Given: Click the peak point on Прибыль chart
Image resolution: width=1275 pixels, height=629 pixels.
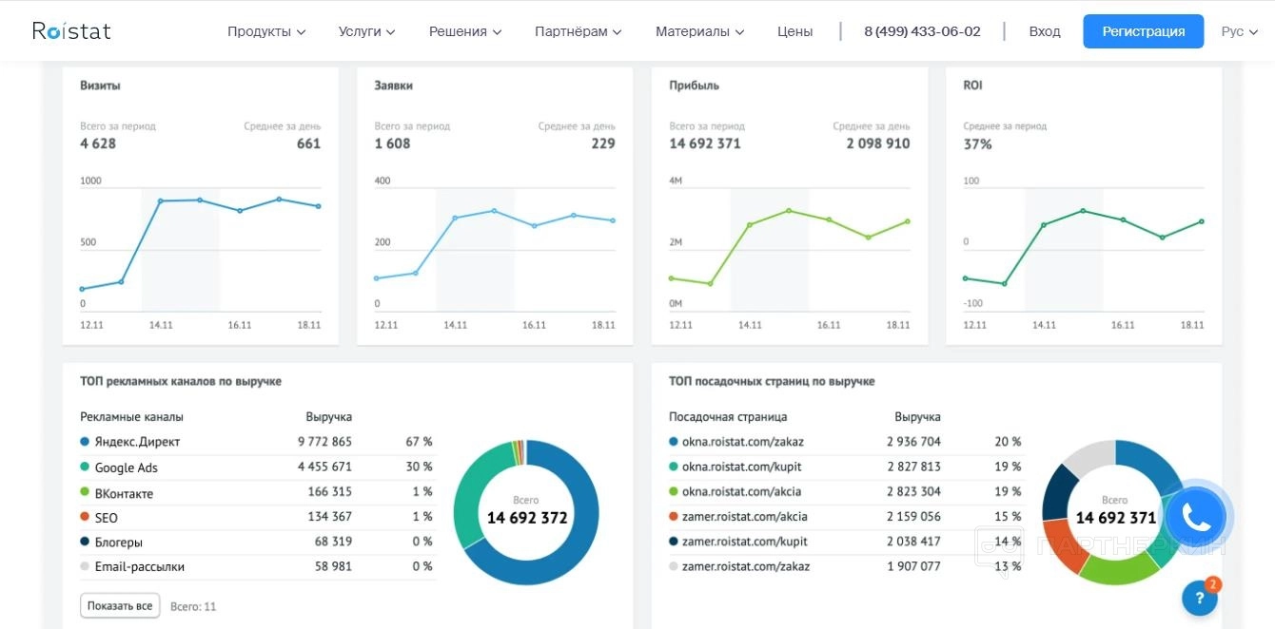Looking at the screenshot, I should 789,210.
